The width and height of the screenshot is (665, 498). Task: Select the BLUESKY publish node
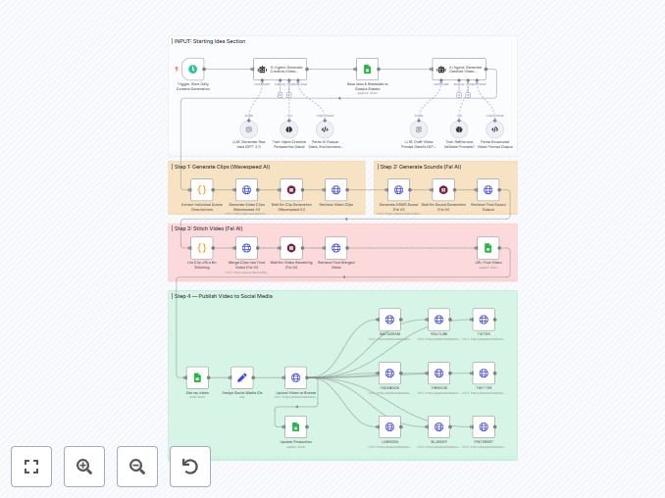(x=439, y=426)
